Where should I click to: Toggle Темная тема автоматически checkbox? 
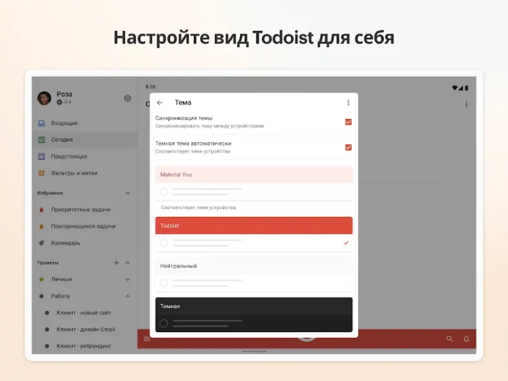point(349,148)
